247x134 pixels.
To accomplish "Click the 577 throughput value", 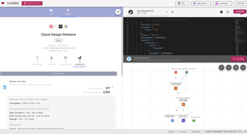I will [x=108, y=88].
